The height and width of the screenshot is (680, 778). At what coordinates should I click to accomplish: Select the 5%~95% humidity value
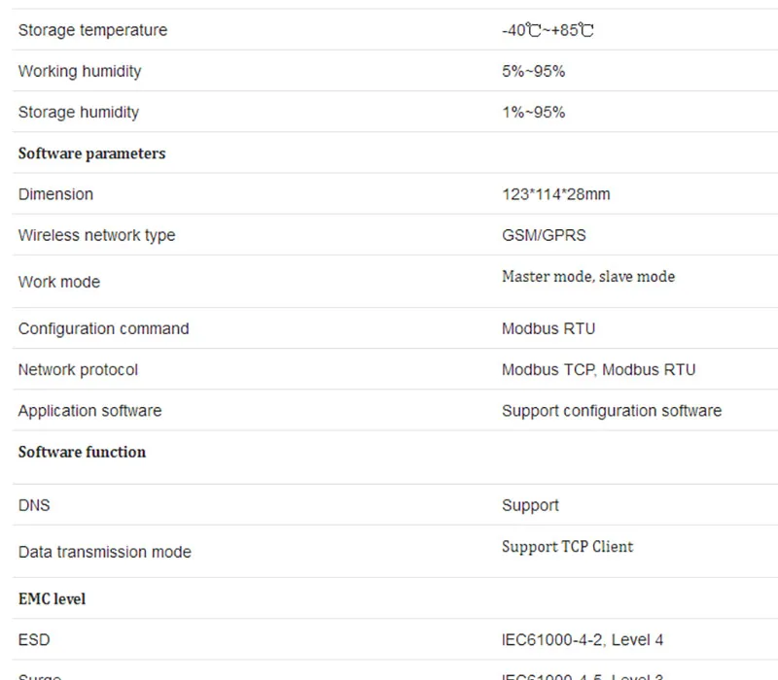click(533, 71)
